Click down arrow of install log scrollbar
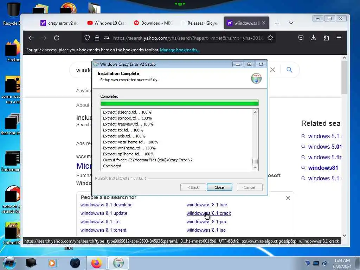Screen dimensions: 360x270 (255, 168)
